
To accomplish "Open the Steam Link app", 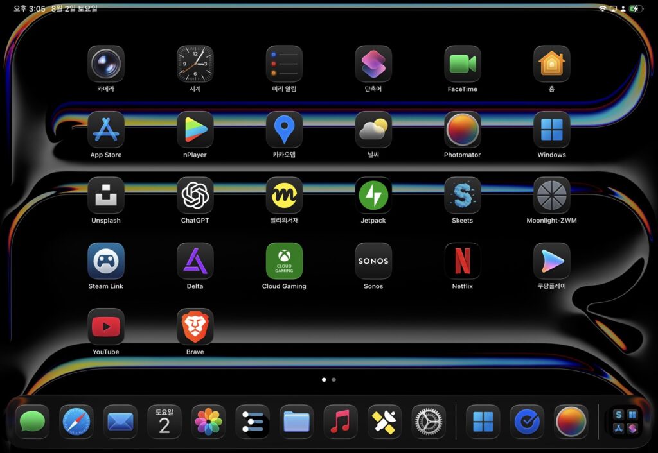I will (106, 261).
